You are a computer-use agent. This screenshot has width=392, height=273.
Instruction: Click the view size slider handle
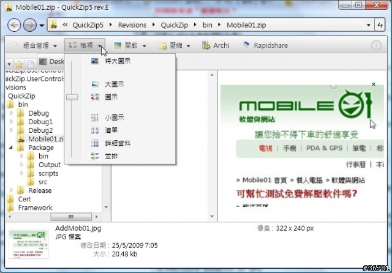click(72, 97)
